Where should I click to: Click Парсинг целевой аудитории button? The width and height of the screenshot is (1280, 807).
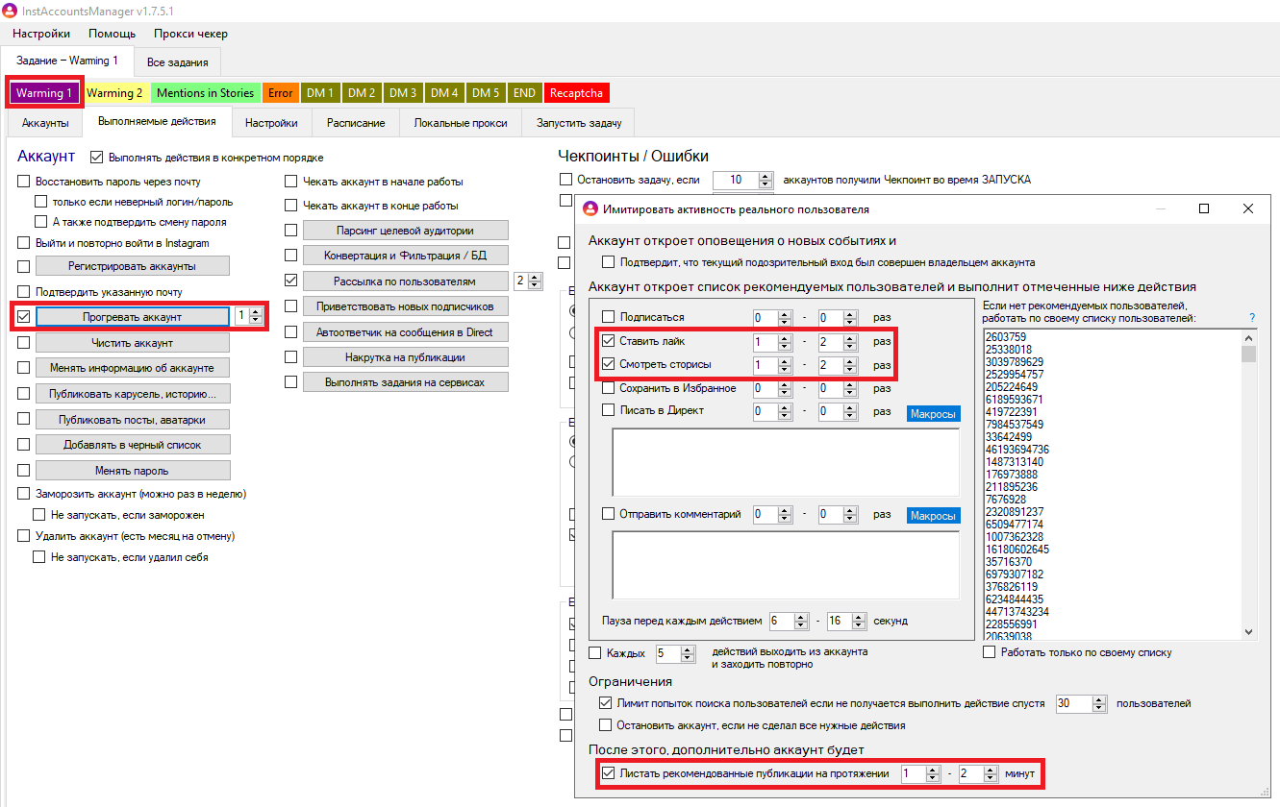coord(405,231)
